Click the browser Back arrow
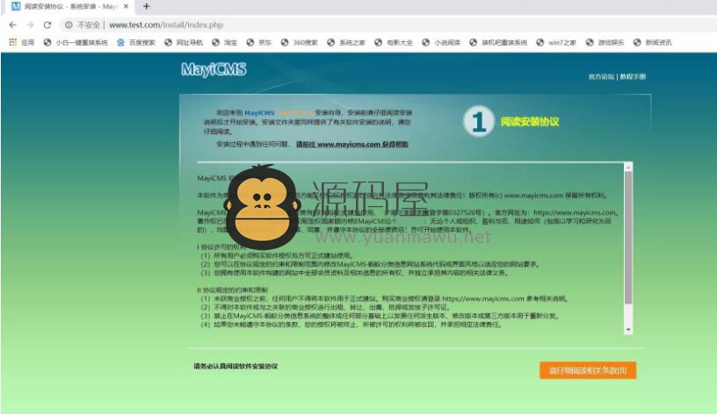Image resolution: width=717 pixels, height=414 pixels. click(13, 25)
